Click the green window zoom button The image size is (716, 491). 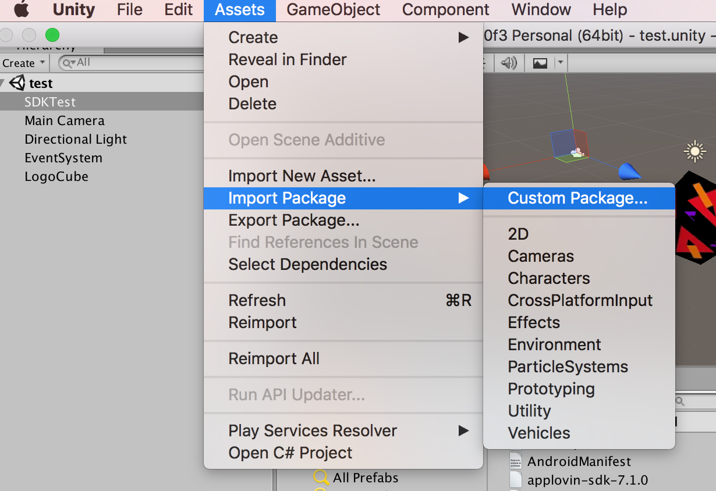coord(52,35)
